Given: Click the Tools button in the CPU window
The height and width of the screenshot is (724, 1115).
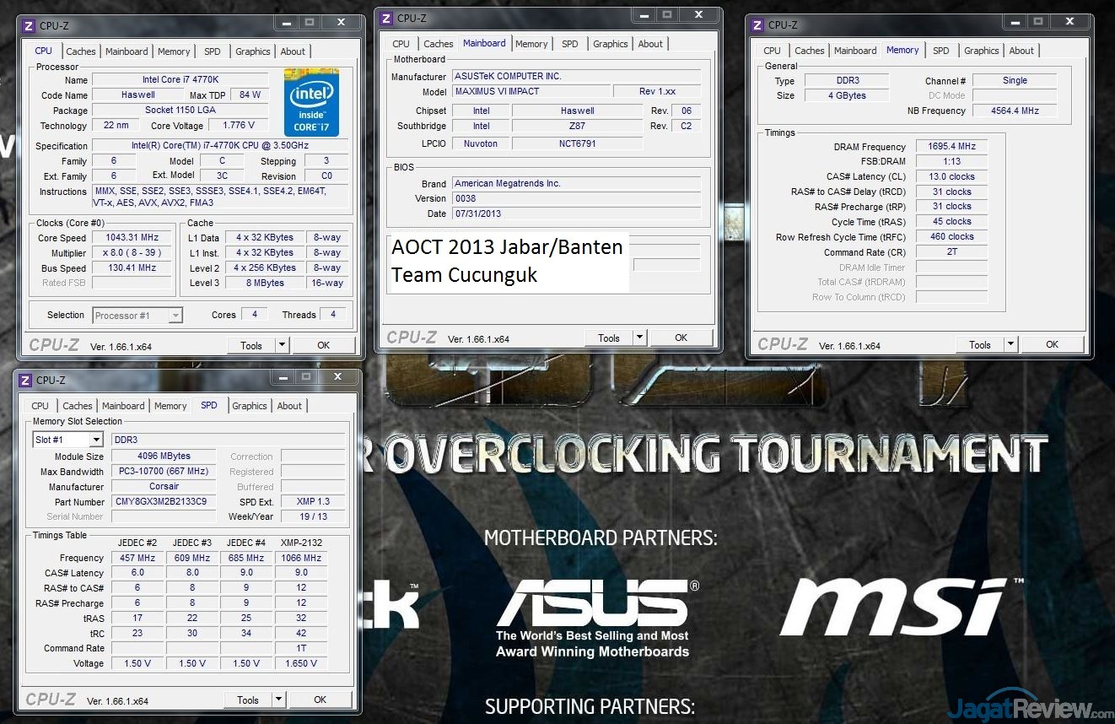Looking at the screenshot, I should 251,345.
